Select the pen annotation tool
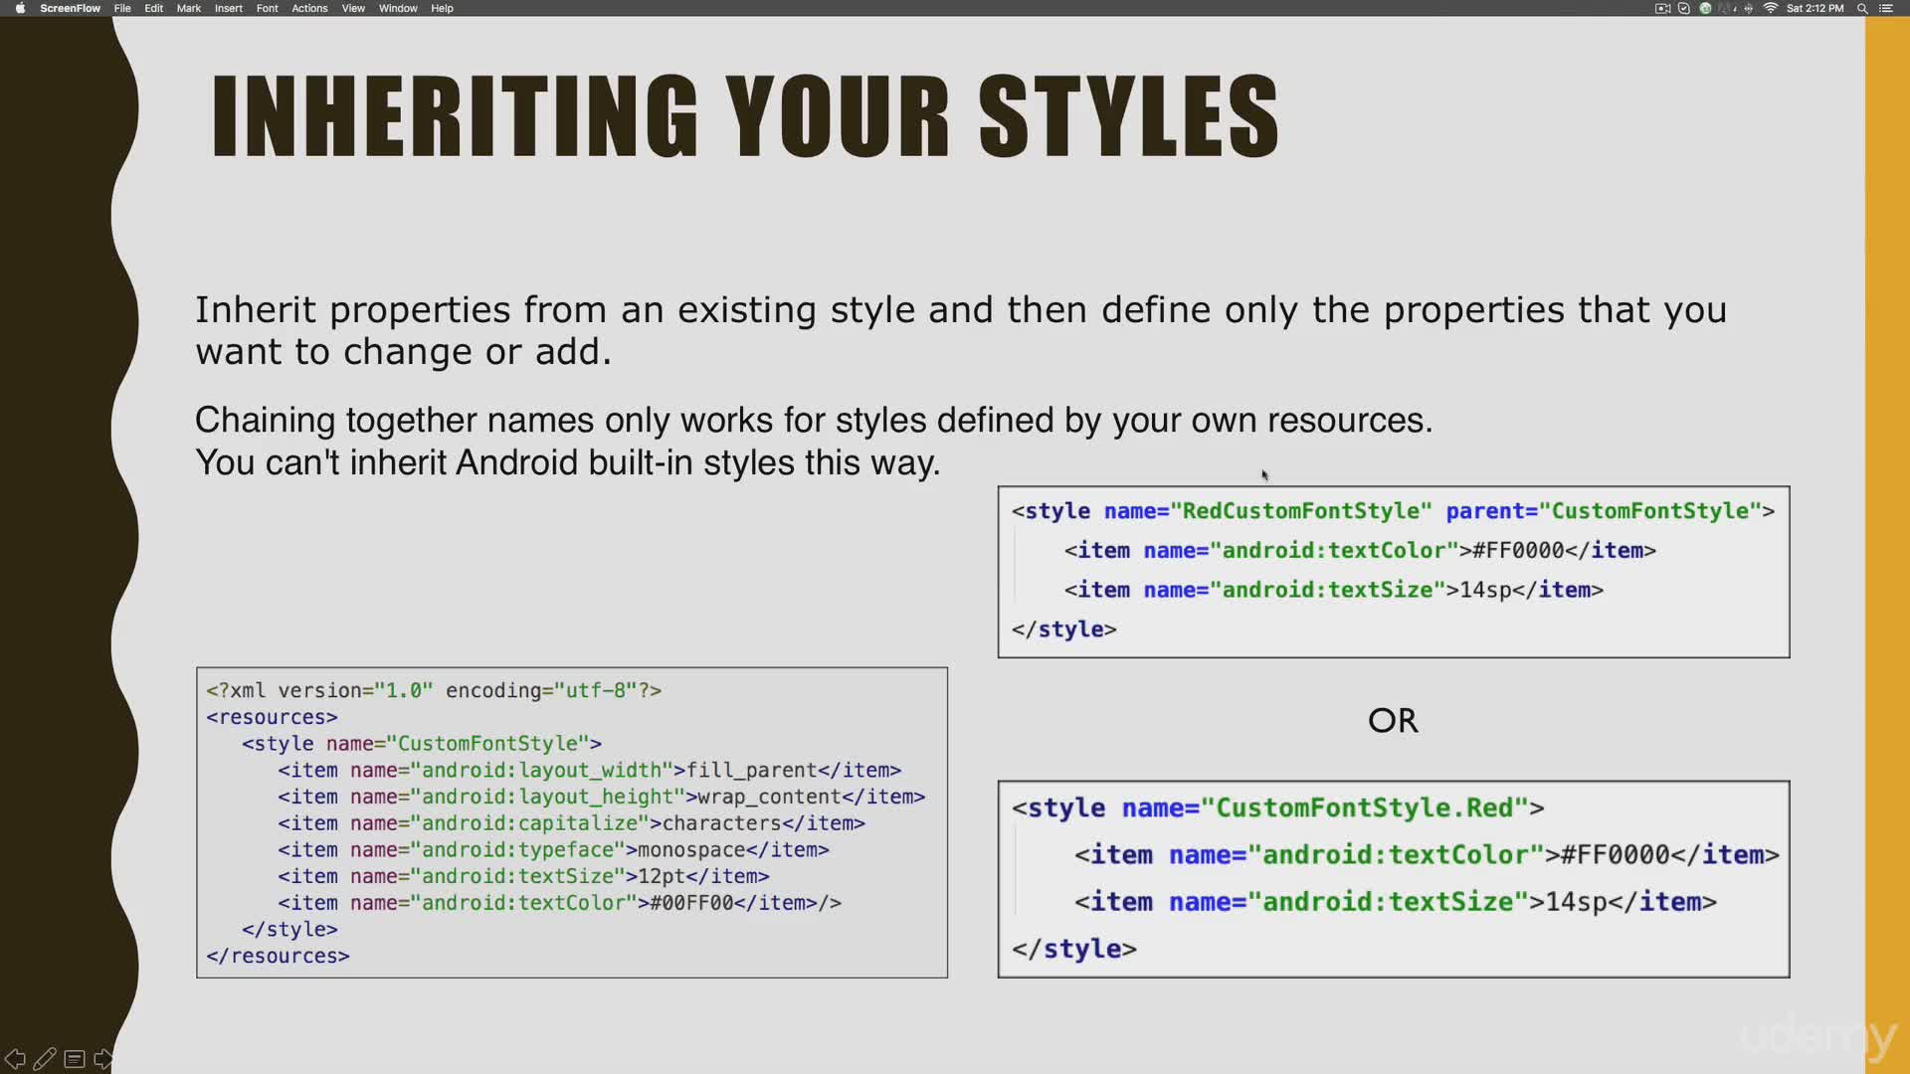1910x1074 pixels. point(45,1059)
